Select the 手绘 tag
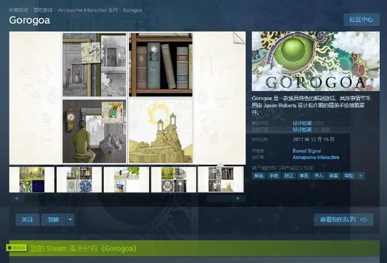Screen dimensions: 387x263 tap(273, 176)
